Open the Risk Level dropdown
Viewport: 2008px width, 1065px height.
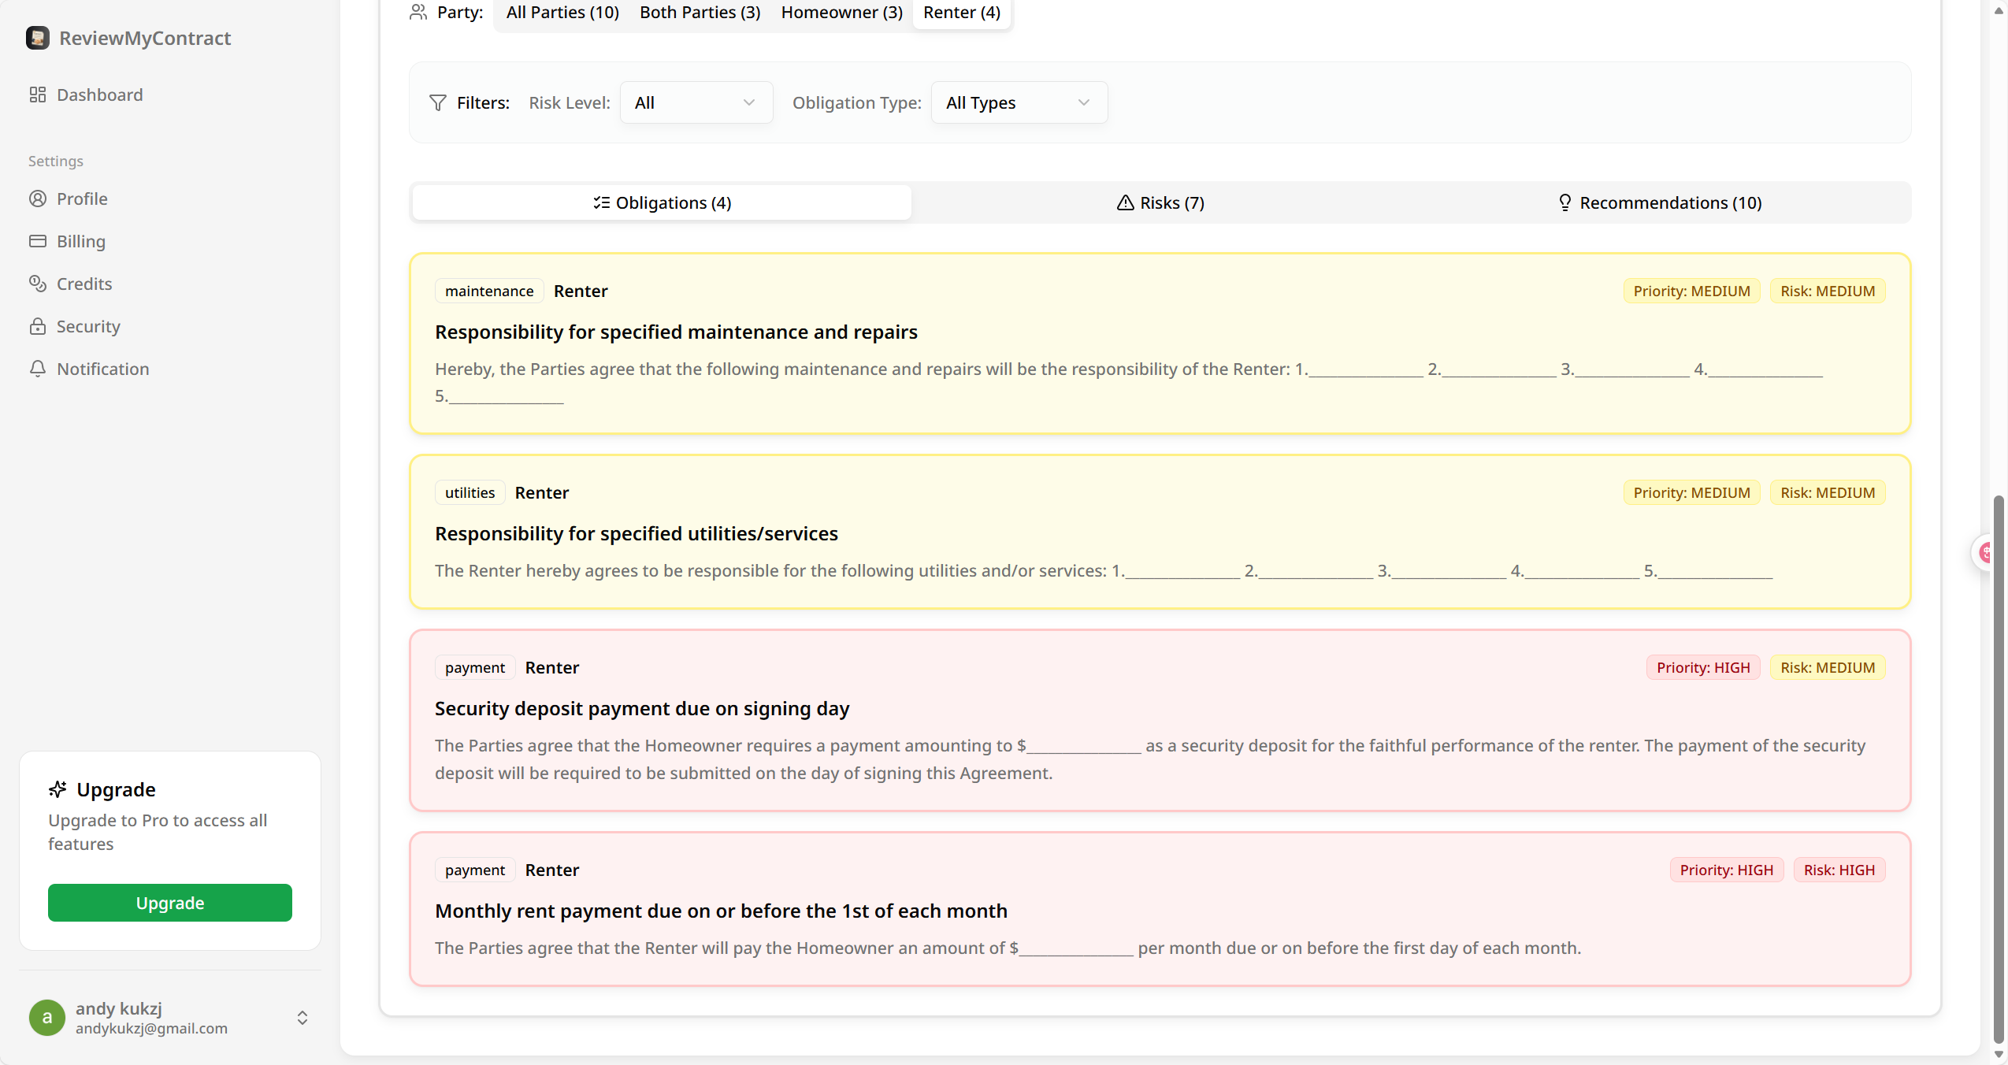click(696, 102)
